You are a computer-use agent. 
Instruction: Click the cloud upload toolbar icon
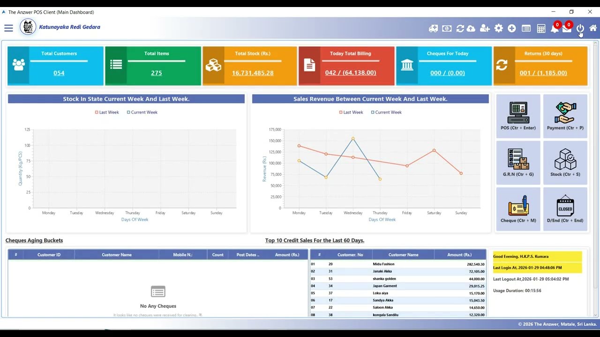pyautogui.click(x=471, y=29)
